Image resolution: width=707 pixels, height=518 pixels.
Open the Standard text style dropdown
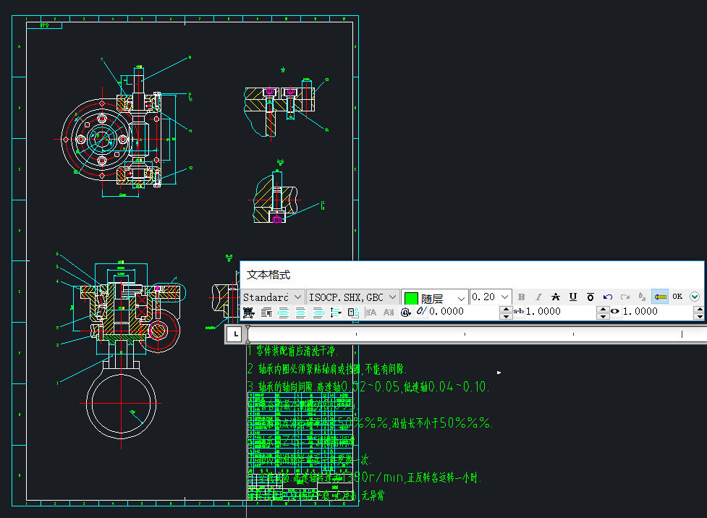tap(272, 297)
